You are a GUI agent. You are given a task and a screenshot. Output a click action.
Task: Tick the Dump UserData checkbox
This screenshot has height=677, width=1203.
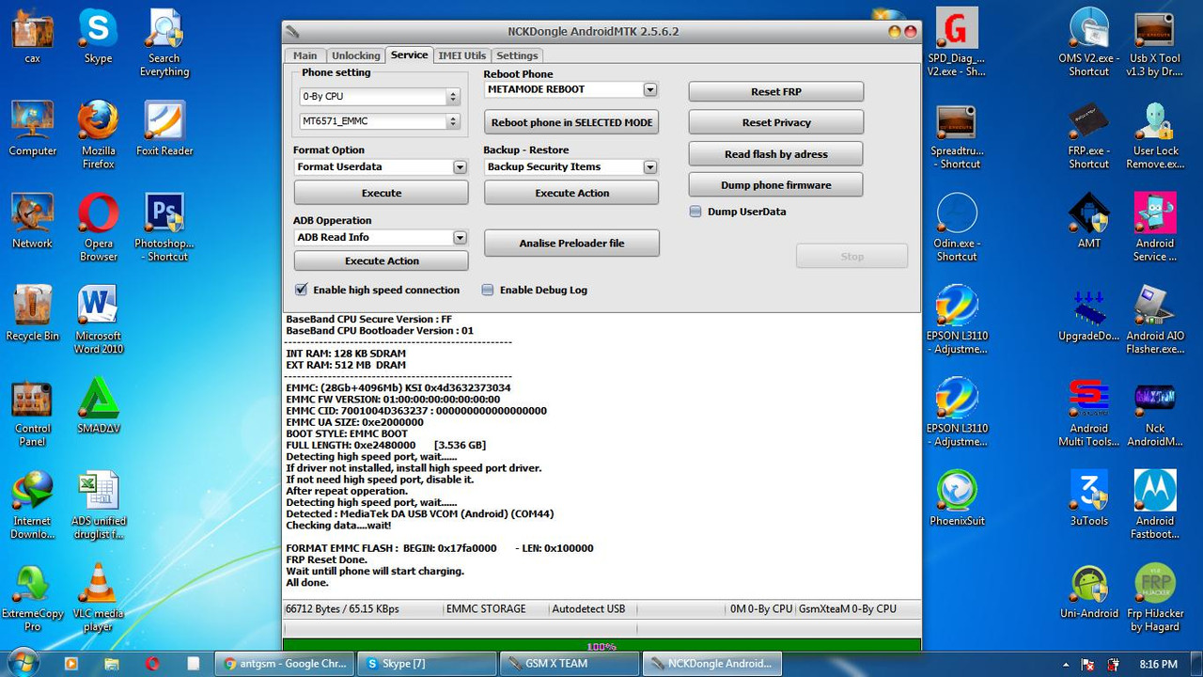tap(695, 212)
